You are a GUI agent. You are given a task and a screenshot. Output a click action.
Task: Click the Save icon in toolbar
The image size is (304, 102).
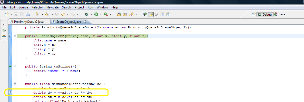coord(16,14)
